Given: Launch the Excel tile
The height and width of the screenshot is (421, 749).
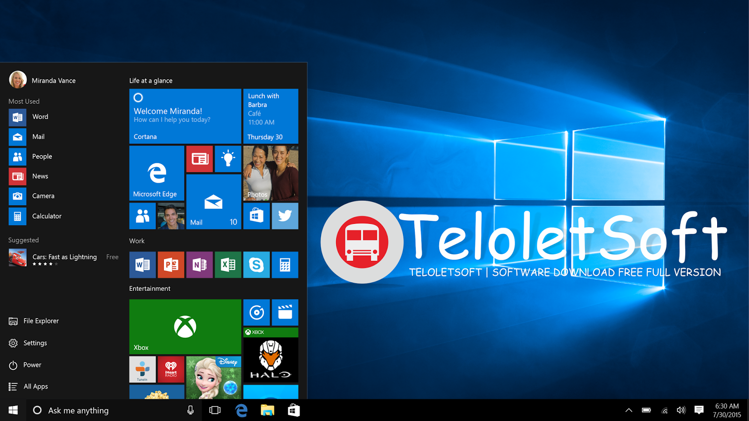Looking at the screenshot, I should 228,265.
